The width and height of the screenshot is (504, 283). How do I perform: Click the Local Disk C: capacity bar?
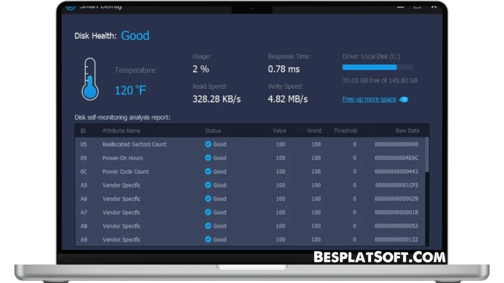[x=378, y=67]
